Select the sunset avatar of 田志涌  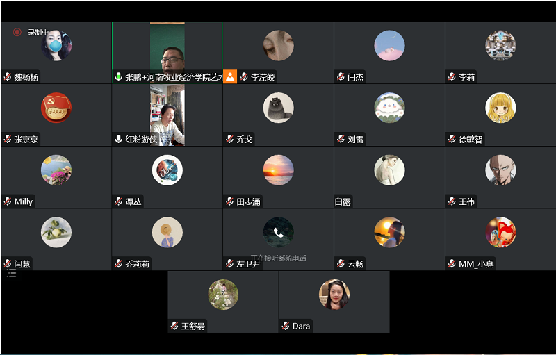(x=279, y=170)
